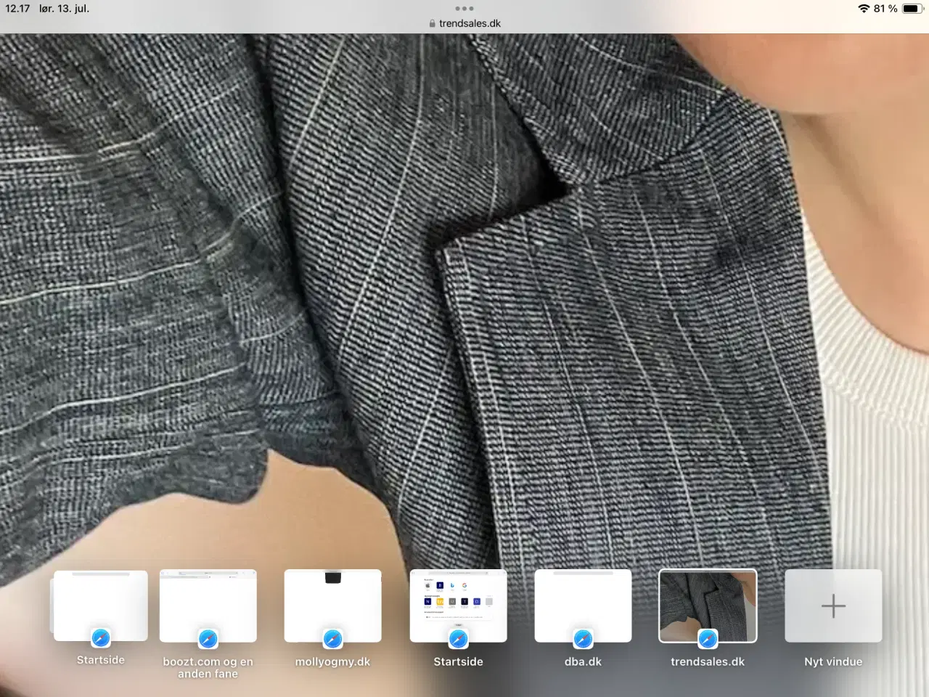
Task: Tap the 'dba.dk' label
Action: [x=583, y=661]
